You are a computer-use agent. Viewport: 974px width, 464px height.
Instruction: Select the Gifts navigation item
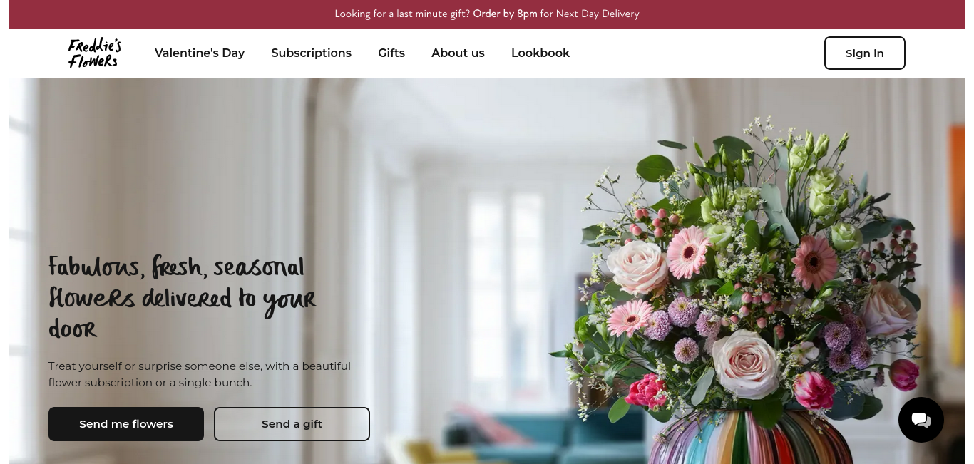(x=391, y=53)
